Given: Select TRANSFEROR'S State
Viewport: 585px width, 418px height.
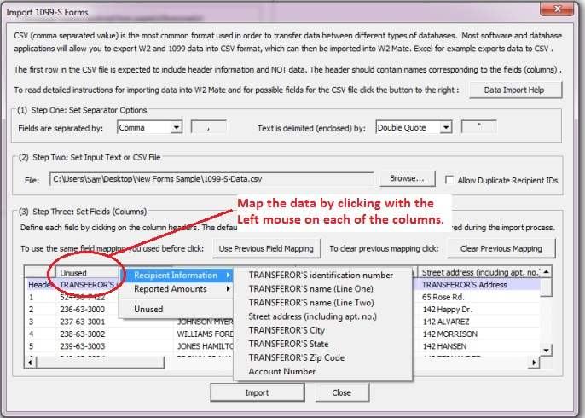Looking at the screenshot, I should [x=321, y=345].
